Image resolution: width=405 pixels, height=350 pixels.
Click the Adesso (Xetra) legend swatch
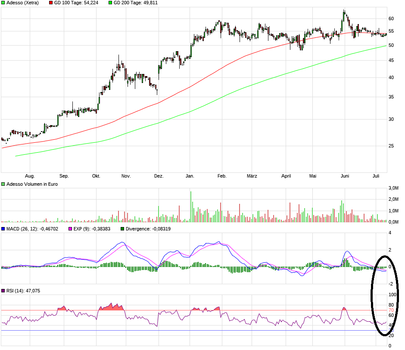coord(3,3)
